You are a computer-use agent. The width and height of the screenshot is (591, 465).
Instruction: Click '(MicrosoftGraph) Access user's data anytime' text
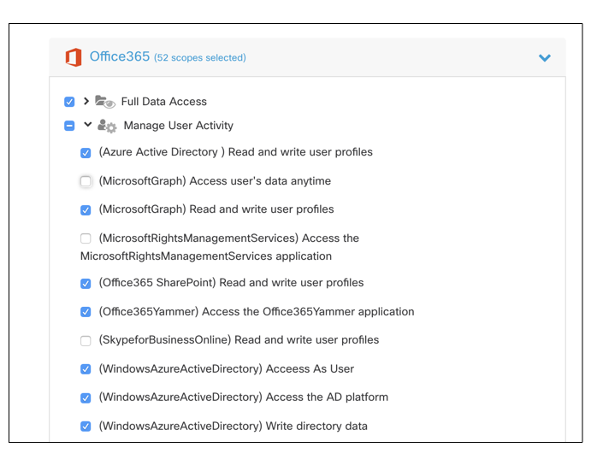point(215,181)
